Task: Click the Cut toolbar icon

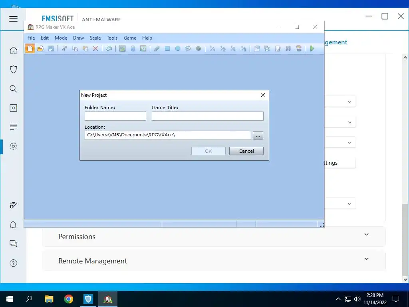Action: [x=64, y=48]
